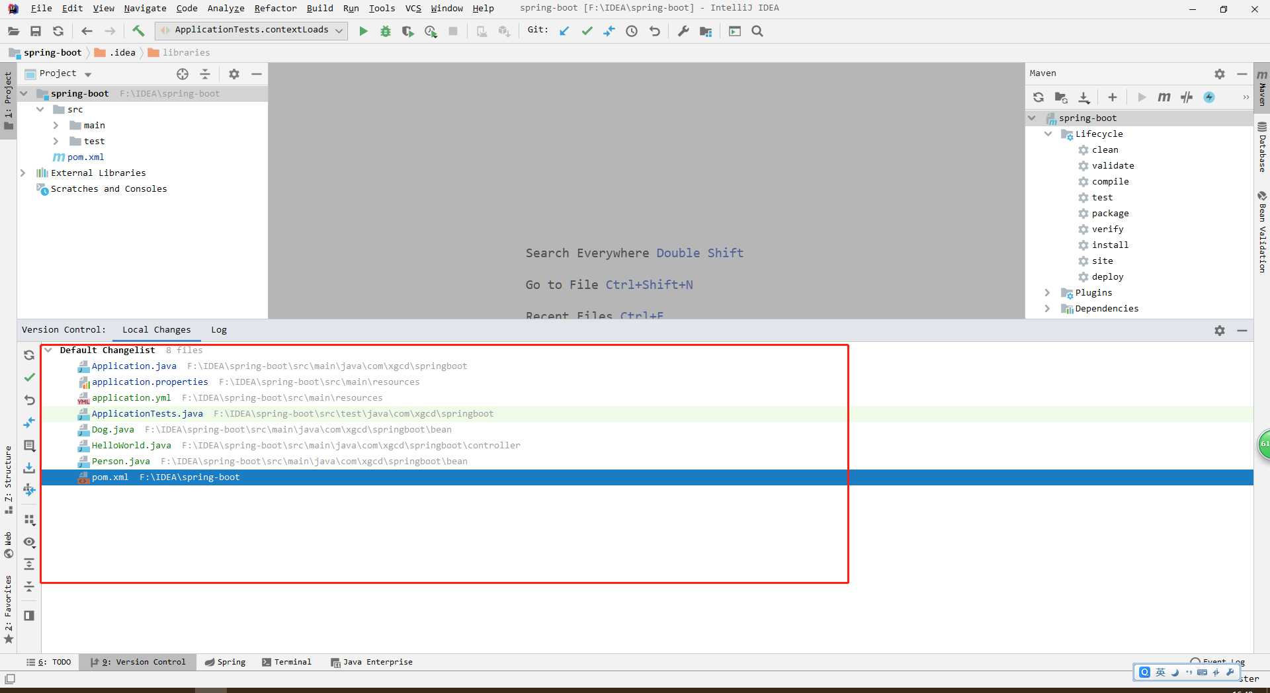This screenshot has width=1270, height=693.
Task: Open the Terminal tool window tab
Action: [286, 662]
